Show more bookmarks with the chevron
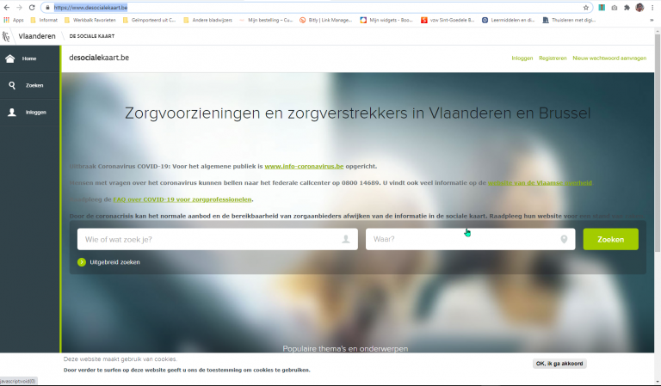Screen dimensions: 661x386 (652, 20)
